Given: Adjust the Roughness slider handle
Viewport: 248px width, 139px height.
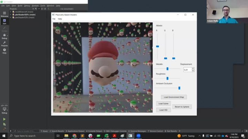Looking at the screenshot, I should coord(167,78).
